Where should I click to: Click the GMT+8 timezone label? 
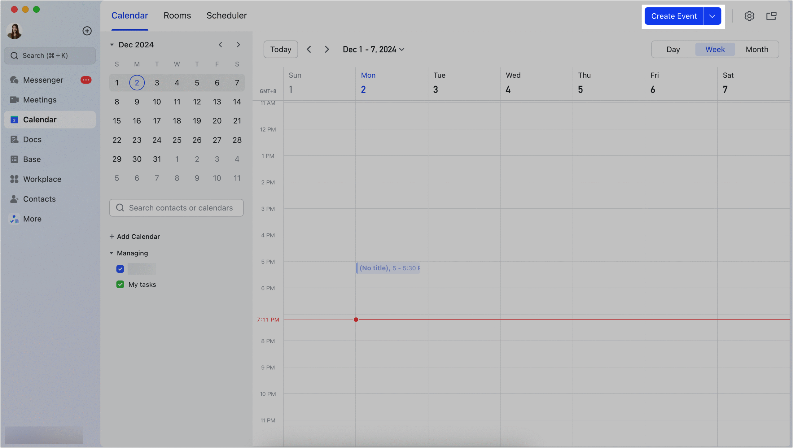268,91
